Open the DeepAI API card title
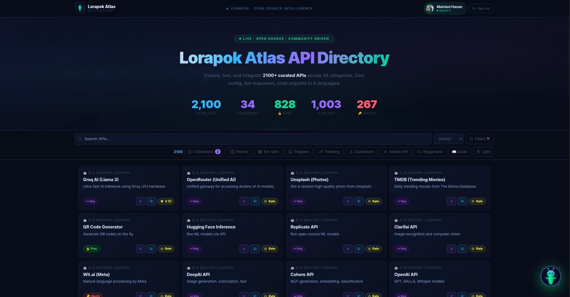The width and height of the screenshot is (570, 297). tap(198, 275)
